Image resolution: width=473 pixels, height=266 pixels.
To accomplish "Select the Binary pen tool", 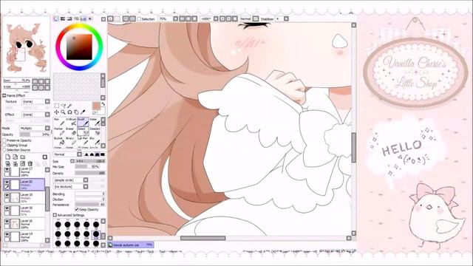I will point(71,140).
